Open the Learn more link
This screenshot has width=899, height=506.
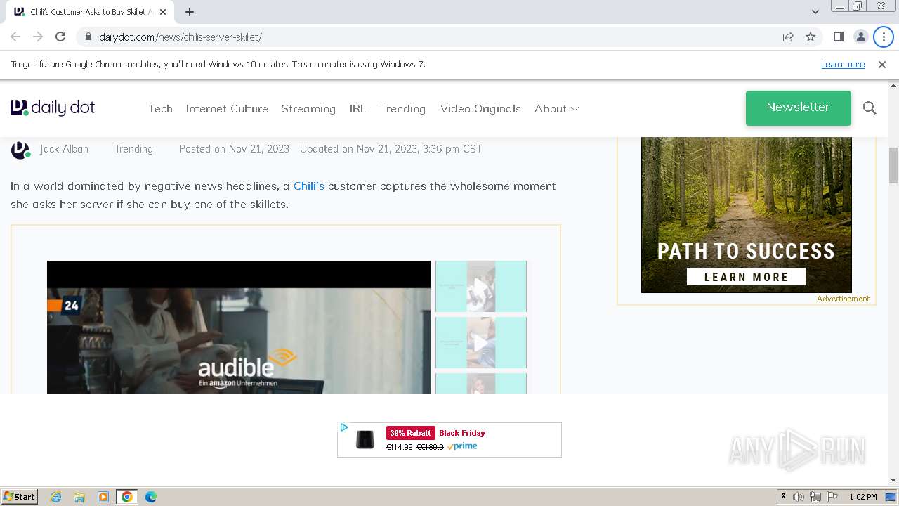843,64
